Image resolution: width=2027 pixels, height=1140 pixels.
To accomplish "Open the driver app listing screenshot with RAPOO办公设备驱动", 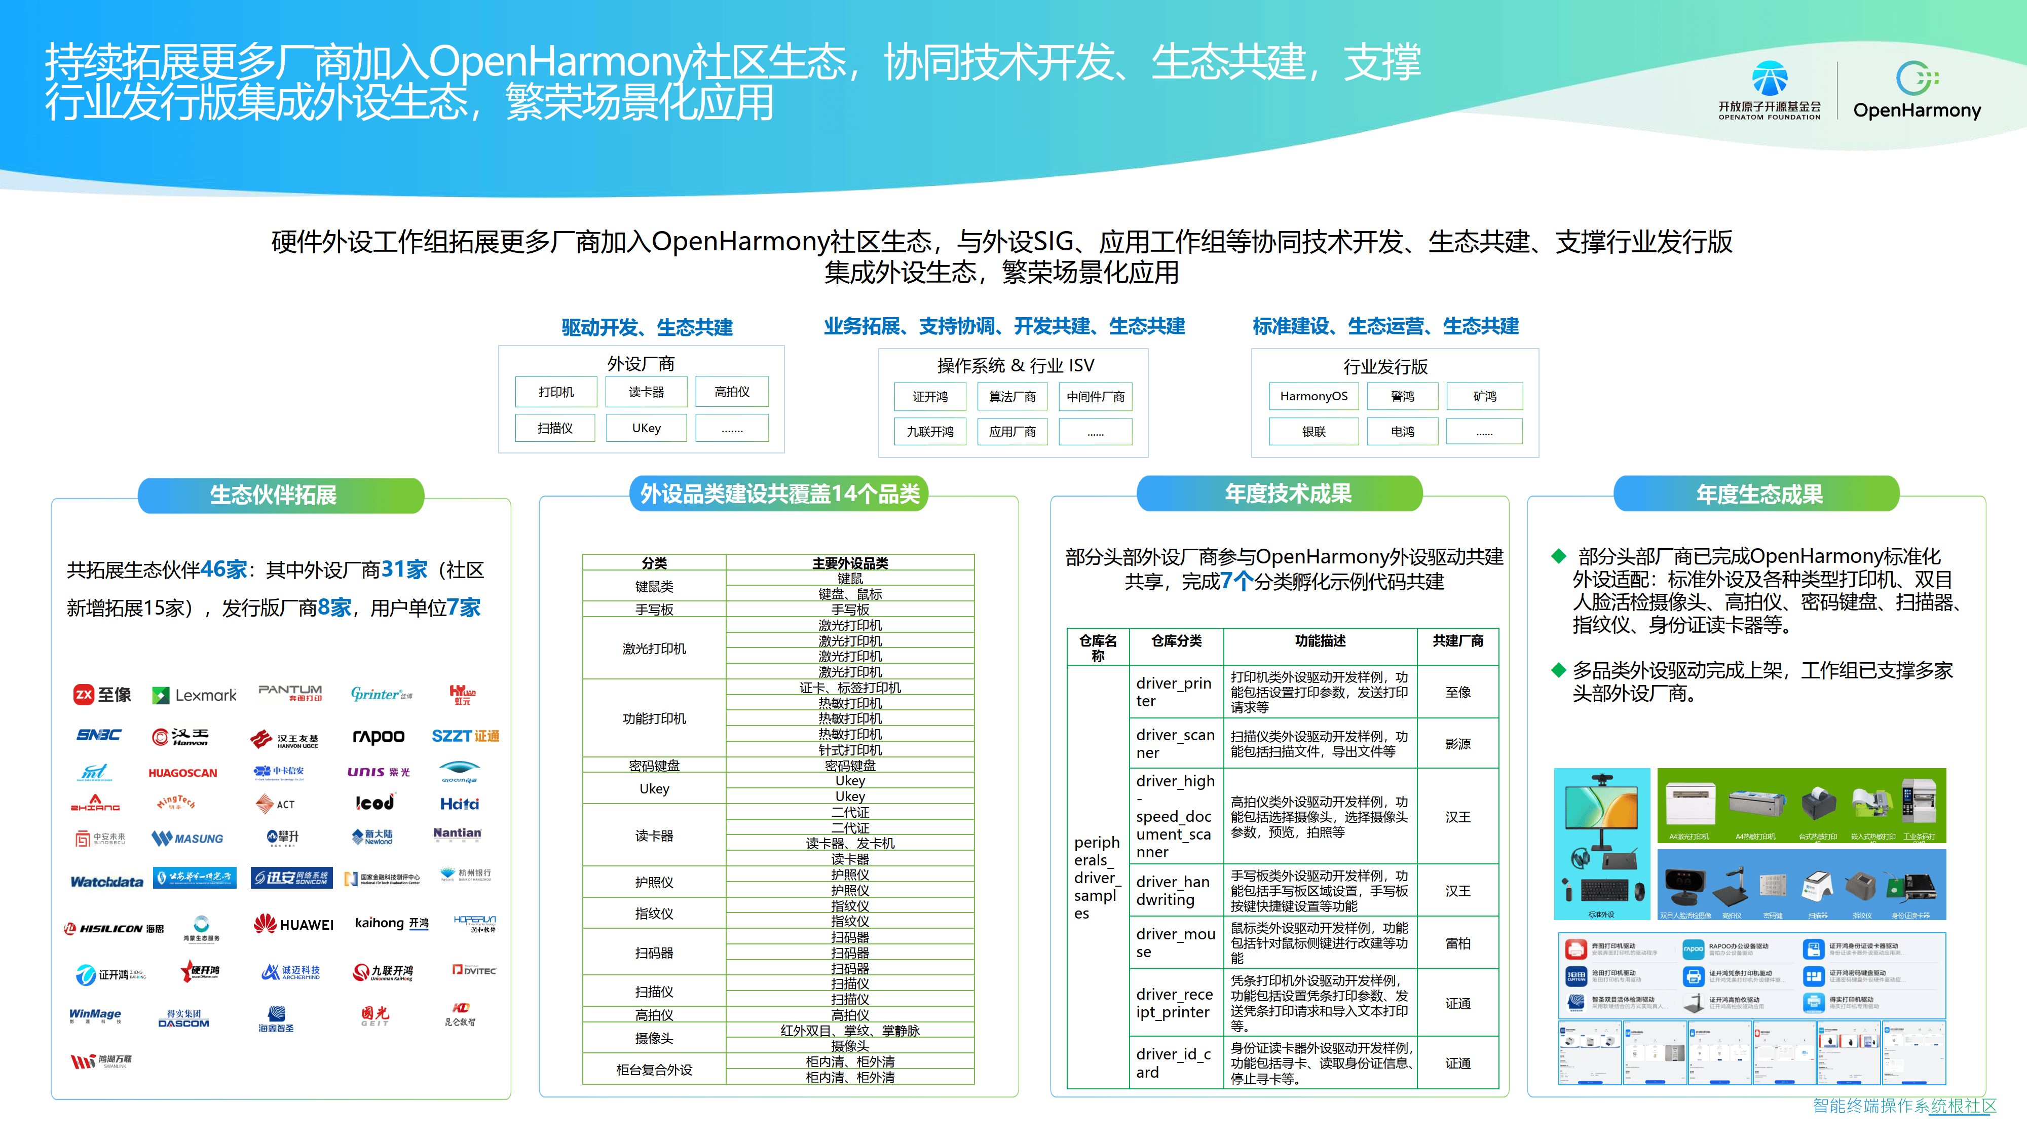I will click(1752, 975).
